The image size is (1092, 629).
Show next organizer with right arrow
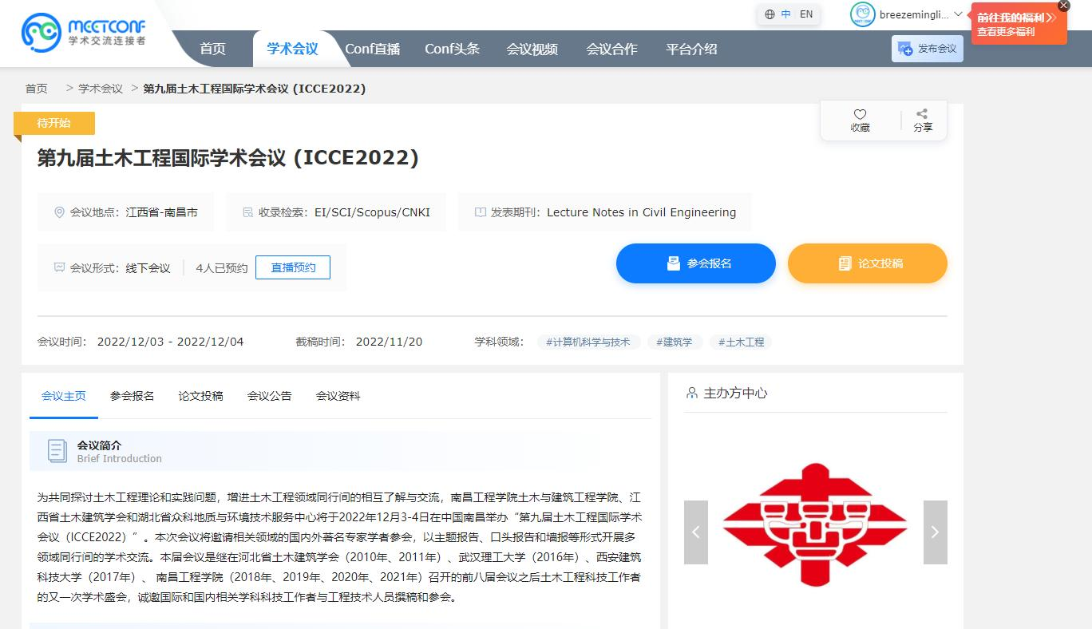935,532
